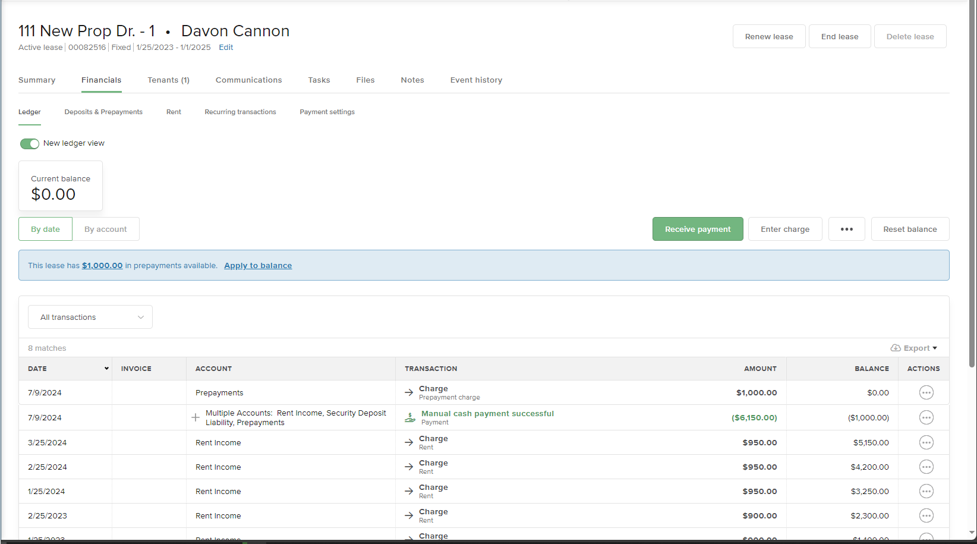Click the Enter charge button
Image resolution: width=977 pixels, height=544 pixels.
coord(785,229)
